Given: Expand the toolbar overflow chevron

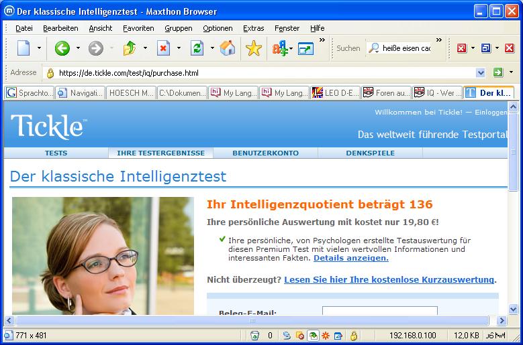Looking at the screenshot, I should point(322,40).
